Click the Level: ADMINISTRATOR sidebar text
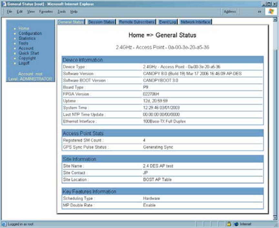 [x=30, y=79]
